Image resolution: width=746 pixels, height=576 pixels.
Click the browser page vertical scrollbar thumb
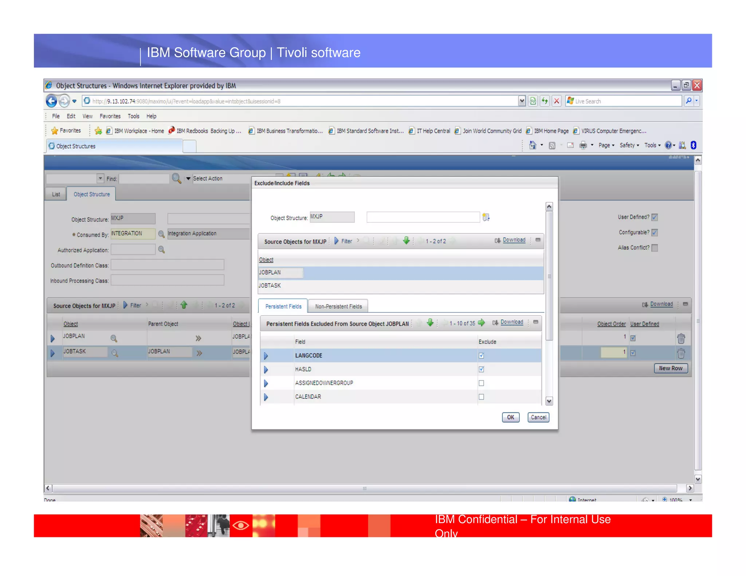(x=698, y=320)
